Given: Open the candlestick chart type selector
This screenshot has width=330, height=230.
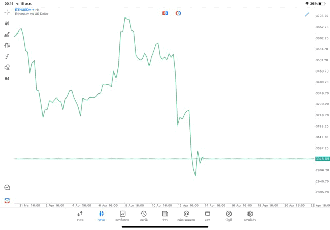Looking at the screenshot, I should pyautogui.click(x=7, y=23).
